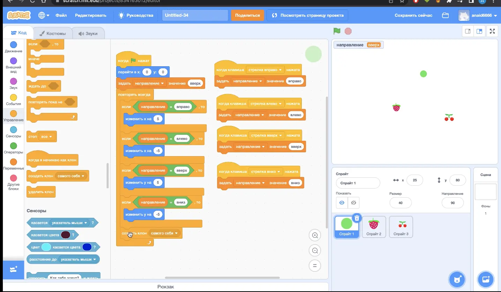The width and height of the screenshot is (501, 292).
Task: Open the Рюкзак backpack panel
Action: point(166,287)
